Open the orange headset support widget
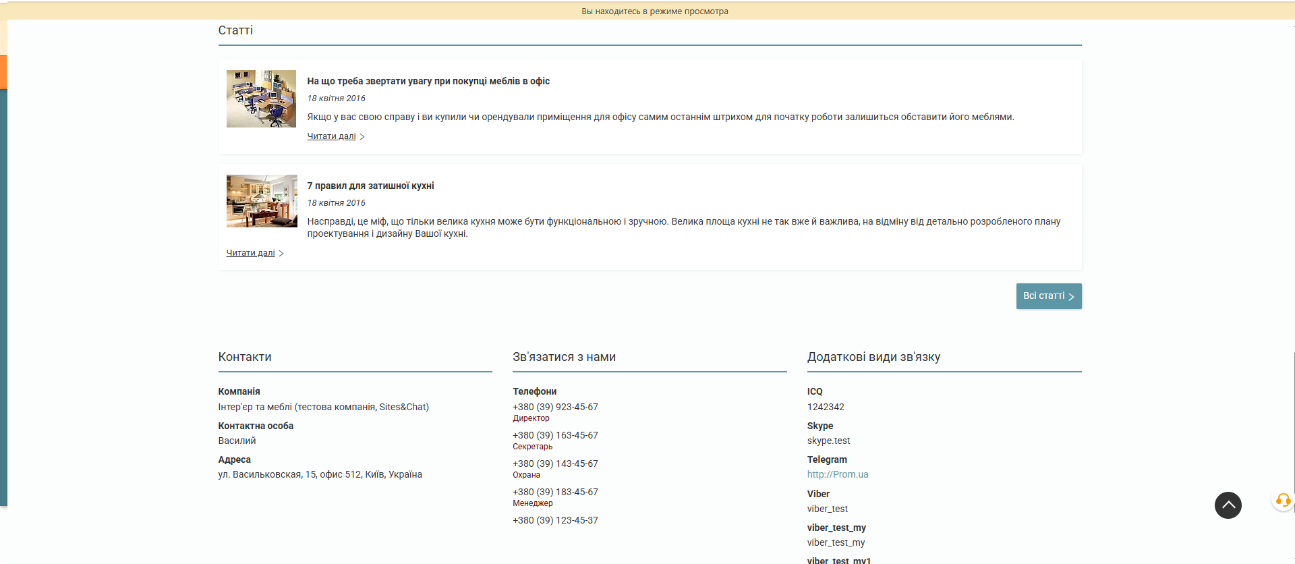The height and width of the screenshot is (564, 1295). click(1282, 501)
